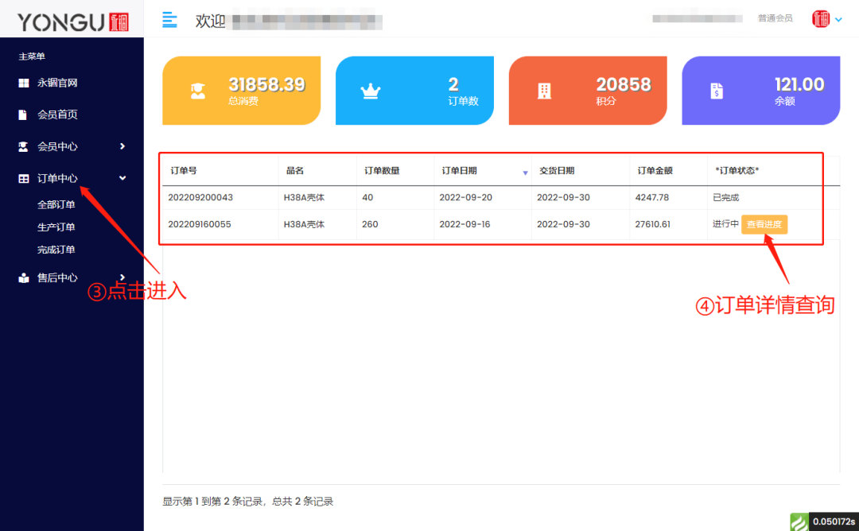Click the YONGU logo

(70, 19)
